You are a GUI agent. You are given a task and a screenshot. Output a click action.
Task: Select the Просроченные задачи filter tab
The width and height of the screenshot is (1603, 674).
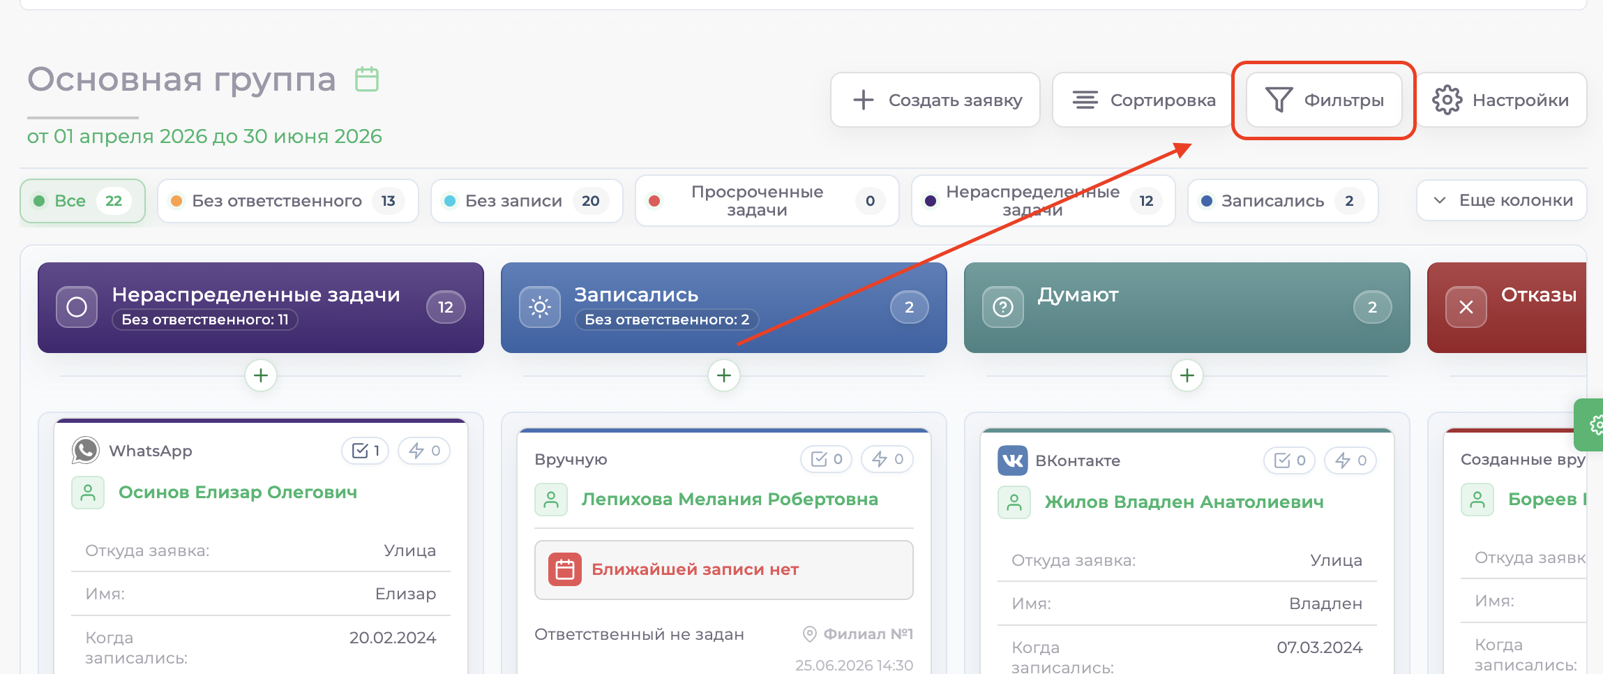point(767,201)
